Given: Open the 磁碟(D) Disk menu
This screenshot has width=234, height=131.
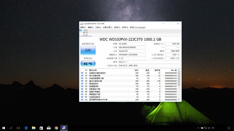Looking at the screenshot, I should coord(117,27).
